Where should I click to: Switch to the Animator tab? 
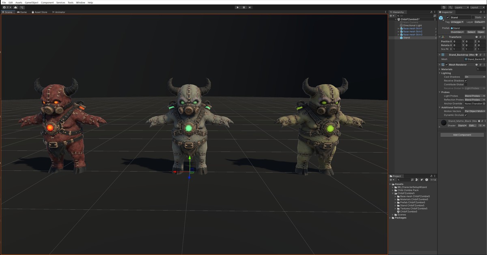58,12
